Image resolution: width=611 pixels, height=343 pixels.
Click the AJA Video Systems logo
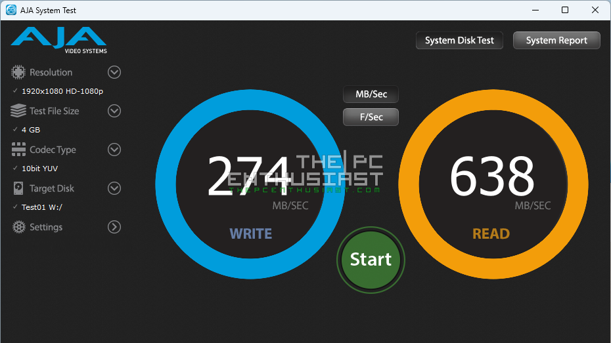click(x=58, y=40)
